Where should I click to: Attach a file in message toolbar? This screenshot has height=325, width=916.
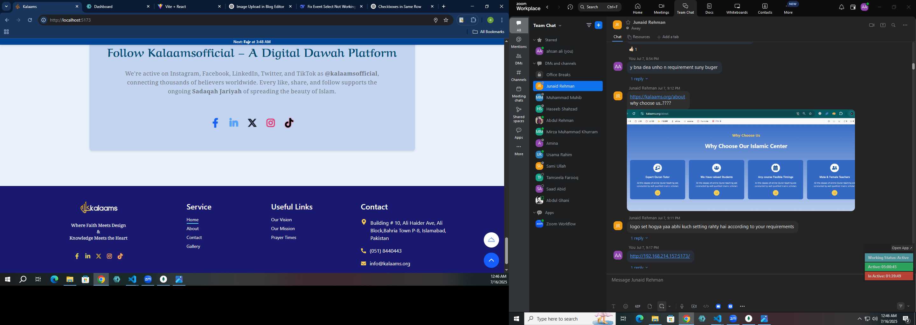[x=650, y=306]
